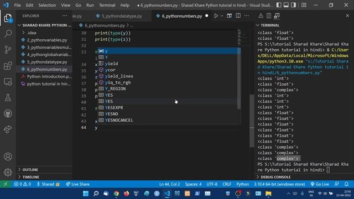The image size is (354, 199).
Task: Open the Selection menu
Action: point(47,5)
